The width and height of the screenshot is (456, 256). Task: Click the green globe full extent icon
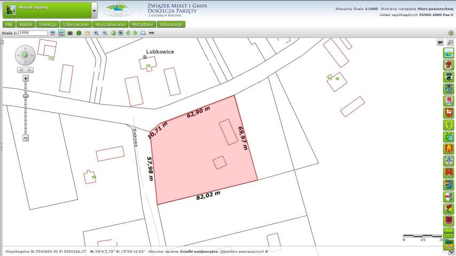(113, 33)
